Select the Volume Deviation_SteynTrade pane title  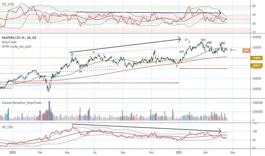pyautogui.click(x=22, y=103)
